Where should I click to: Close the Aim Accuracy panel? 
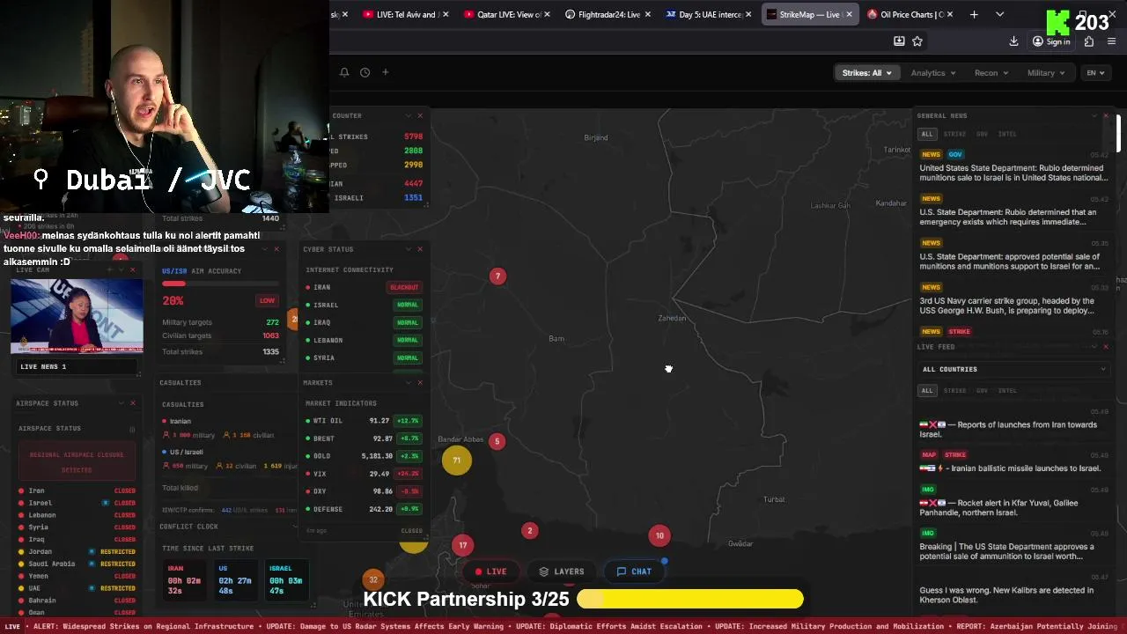coord(276,249)
